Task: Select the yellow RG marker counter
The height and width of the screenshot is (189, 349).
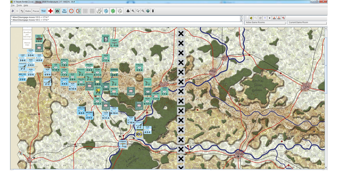Action: click(x=139, y=134)
